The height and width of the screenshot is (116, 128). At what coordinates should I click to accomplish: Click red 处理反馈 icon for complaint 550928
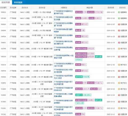tap(119, 24)
